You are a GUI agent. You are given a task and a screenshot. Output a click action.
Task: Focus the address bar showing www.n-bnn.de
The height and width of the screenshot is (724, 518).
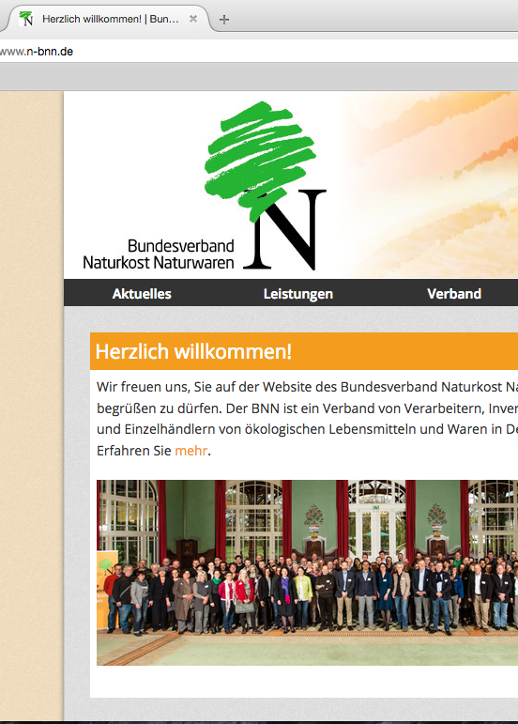[258, 52]
